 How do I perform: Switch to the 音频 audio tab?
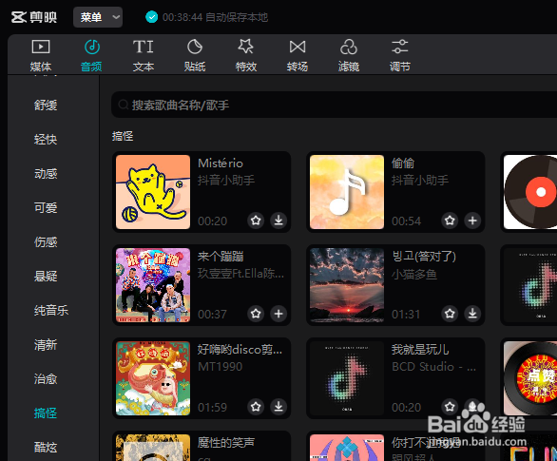pos(91,55)
